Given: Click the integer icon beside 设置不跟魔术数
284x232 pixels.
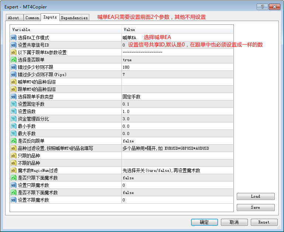Looking at the screenshot, I should click(14, 200).
